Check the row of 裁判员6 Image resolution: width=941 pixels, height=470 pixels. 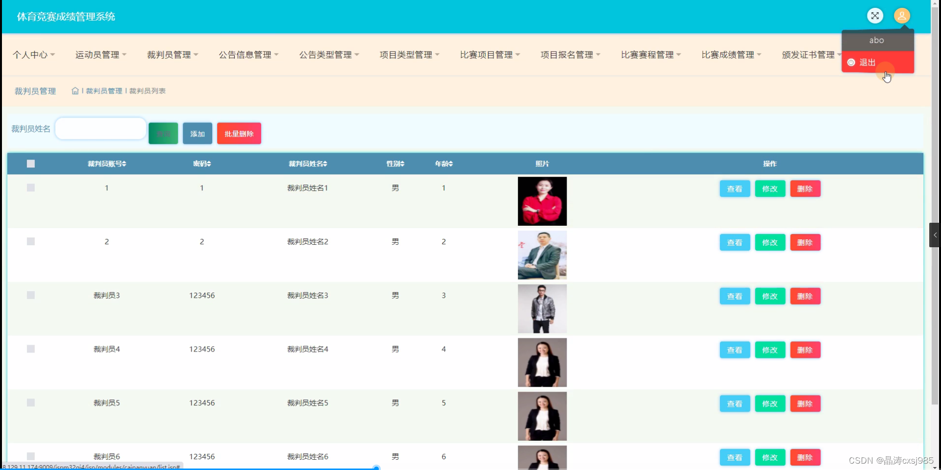click(x=31, y=456)
